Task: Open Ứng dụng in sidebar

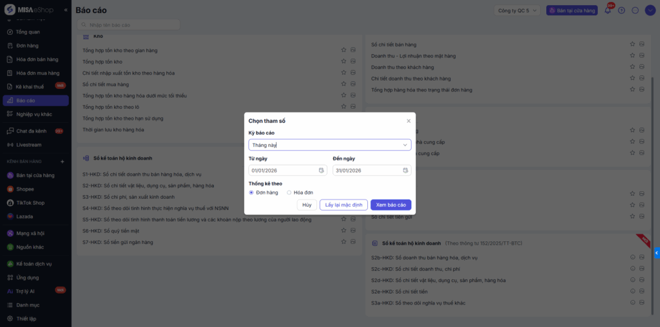Action: [x=36, y=277]
